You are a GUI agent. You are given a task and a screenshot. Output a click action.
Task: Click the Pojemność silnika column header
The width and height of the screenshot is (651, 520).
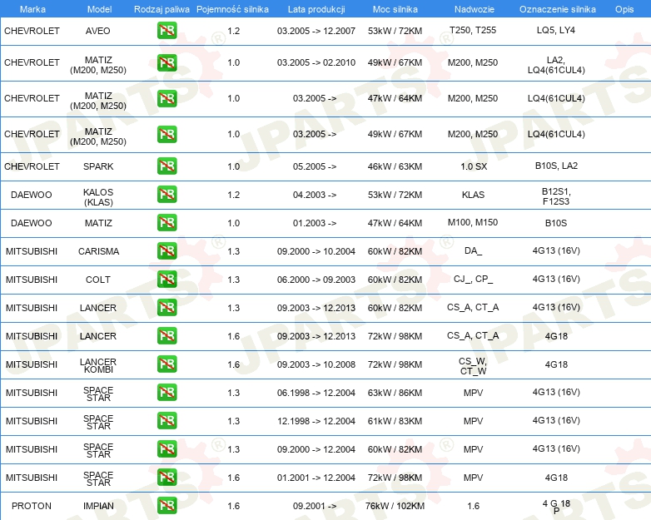click(232, 9)
